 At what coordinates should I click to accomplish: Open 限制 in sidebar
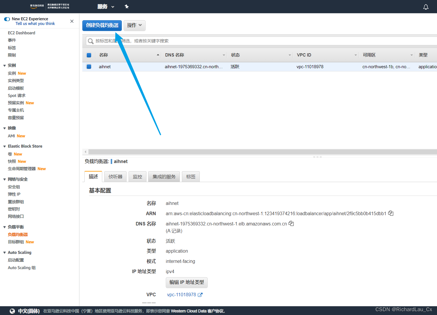[12, 55]
